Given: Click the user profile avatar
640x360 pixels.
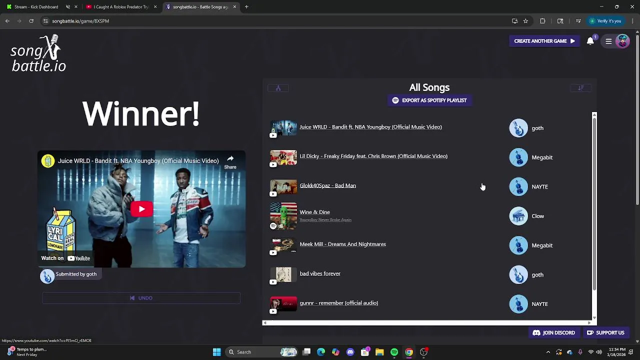Looking at the screenshot, I should 622,41.
